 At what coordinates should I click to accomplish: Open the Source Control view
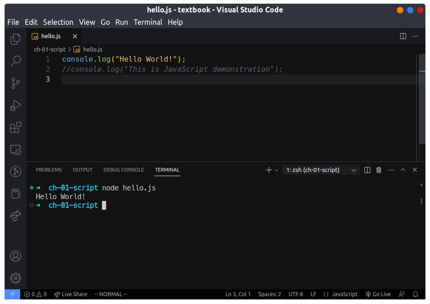15,83
